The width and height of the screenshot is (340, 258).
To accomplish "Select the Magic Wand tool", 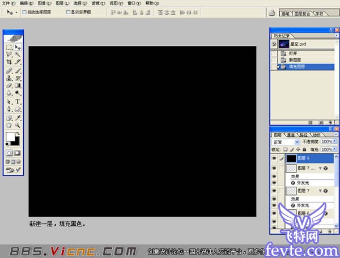I will [x=18, y=54].
